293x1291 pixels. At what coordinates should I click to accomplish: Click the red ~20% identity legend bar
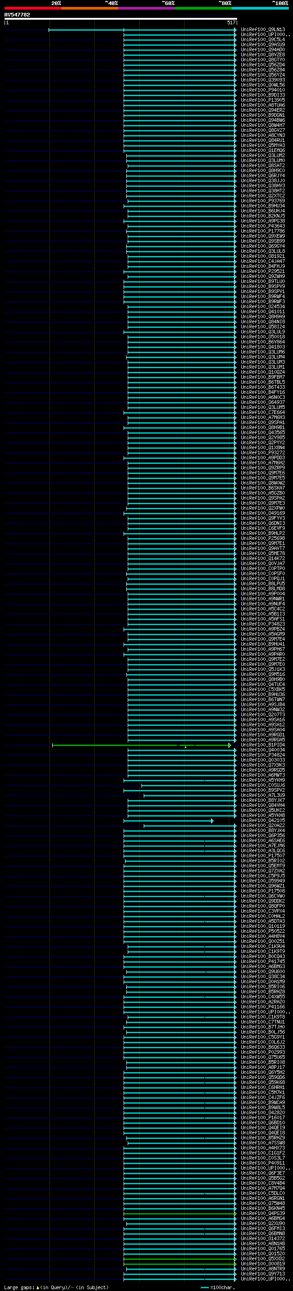33,8
